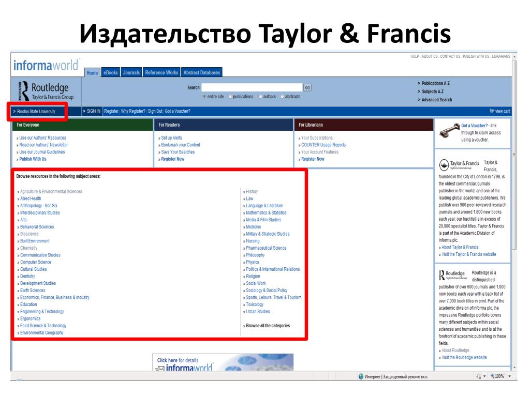Browse the Urban Studies subject
This screenshot has height=397, width=530.
[258, 312]
